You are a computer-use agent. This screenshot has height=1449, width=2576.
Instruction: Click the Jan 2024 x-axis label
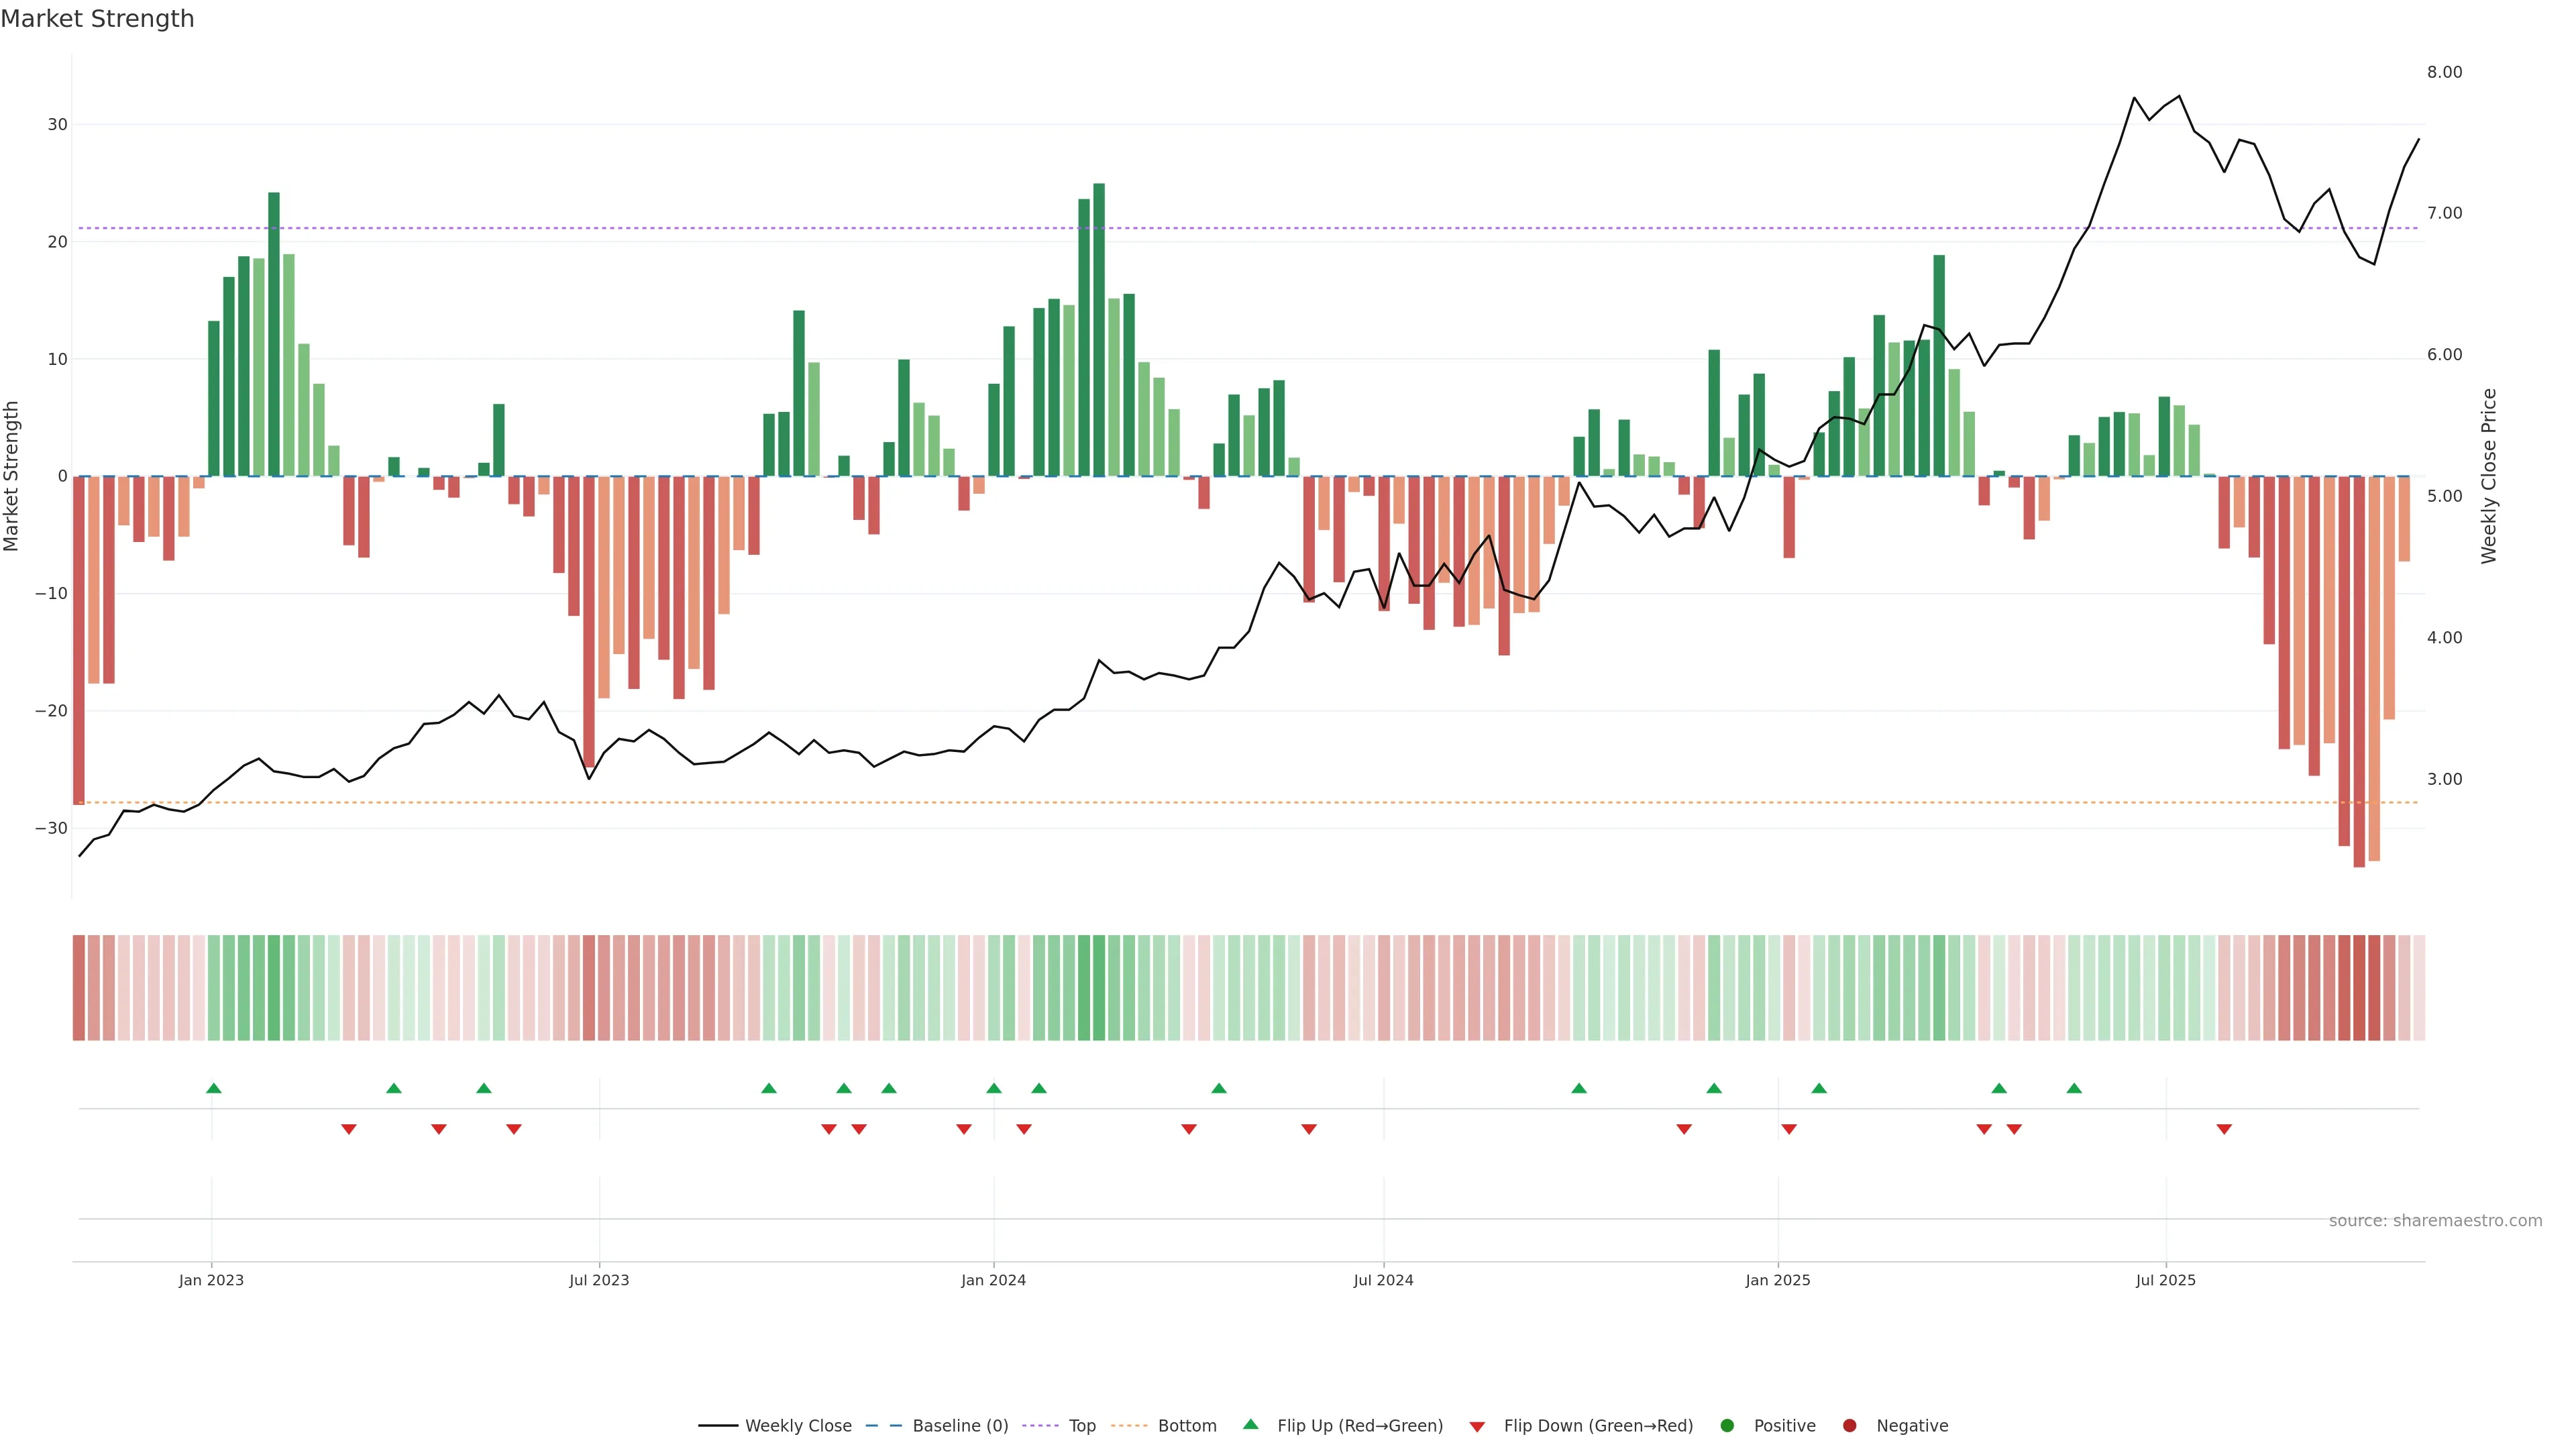click(993, 1280)
